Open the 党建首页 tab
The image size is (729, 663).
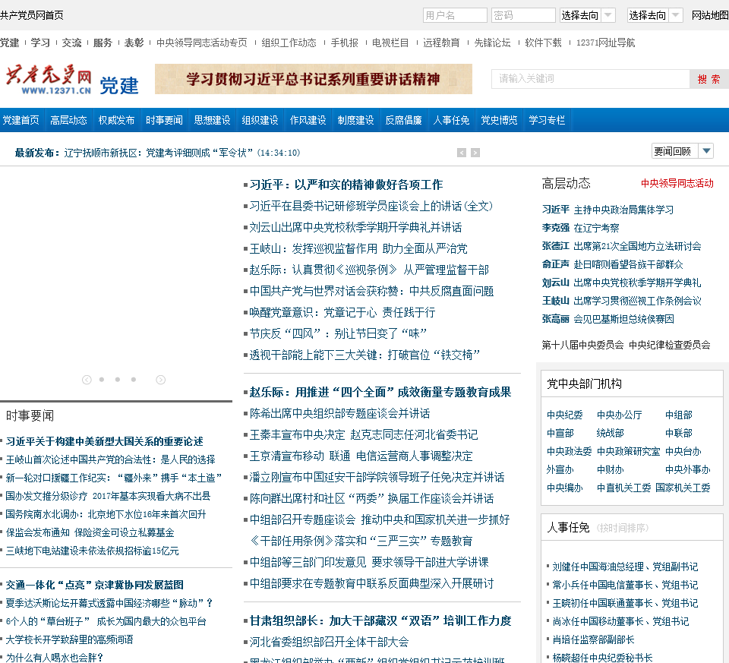[21, 121]
